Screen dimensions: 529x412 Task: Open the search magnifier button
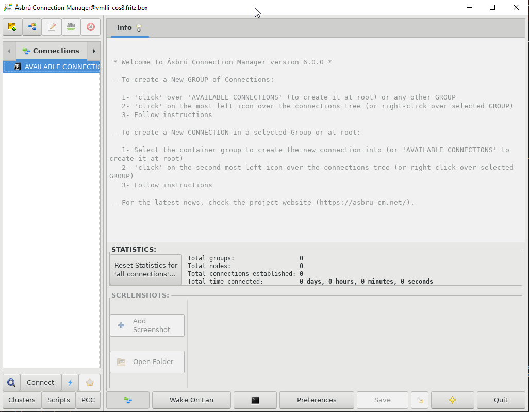tap(11, 382)
